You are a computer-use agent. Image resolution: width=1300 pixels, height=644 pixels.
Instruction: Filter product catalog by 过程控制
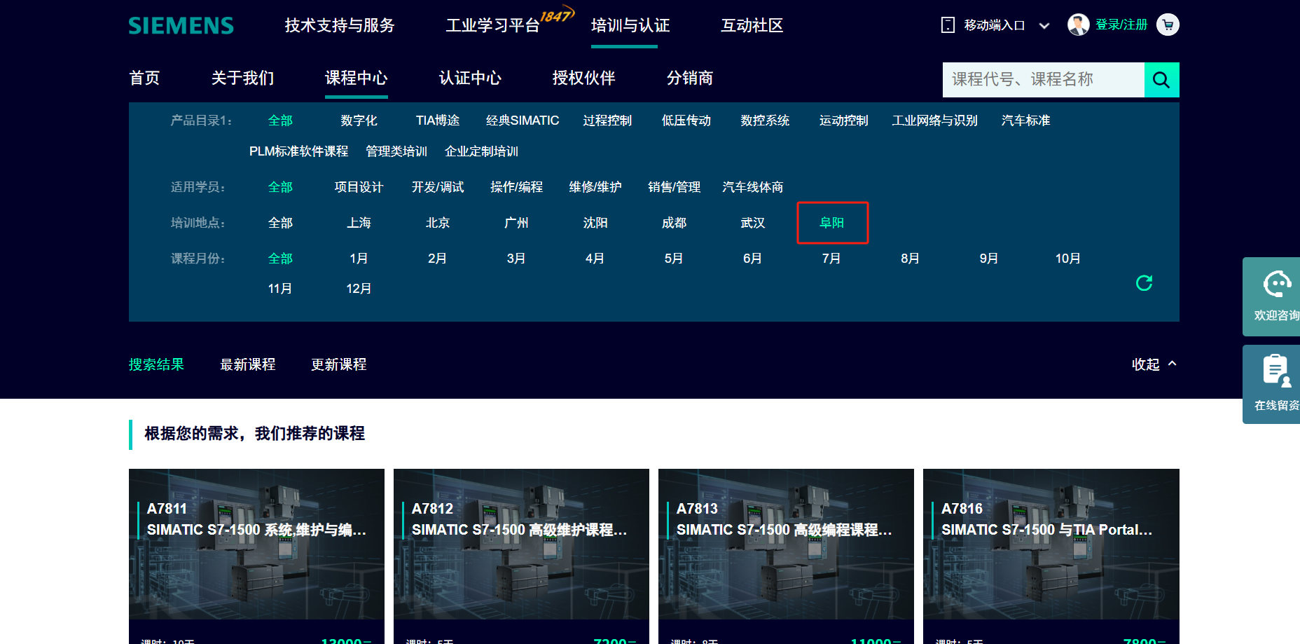coord(607,121)
